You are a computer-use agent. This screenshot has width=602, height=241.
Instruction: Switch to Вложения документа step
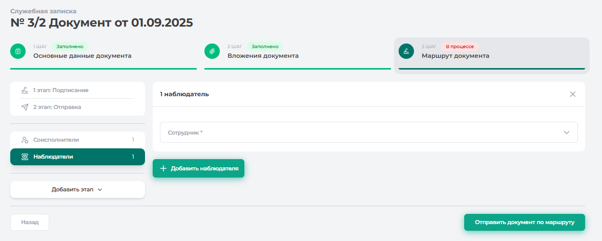point(263,56)
